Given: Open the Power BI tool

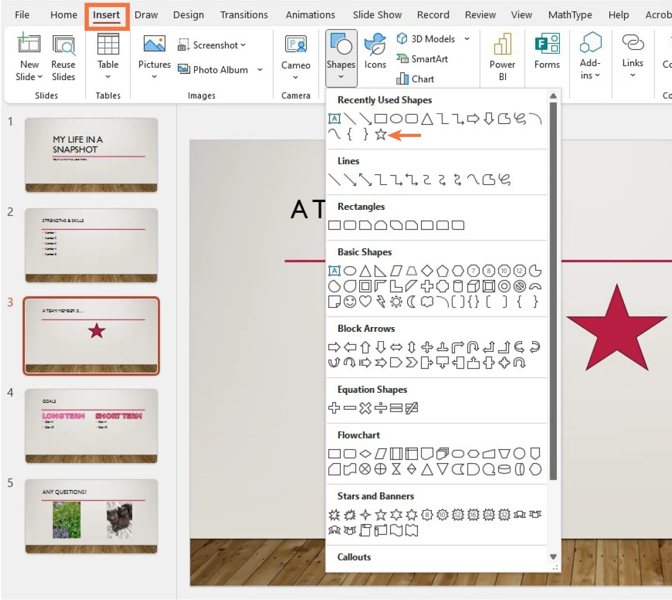Looking at the screenshot, I should (502, 57).
